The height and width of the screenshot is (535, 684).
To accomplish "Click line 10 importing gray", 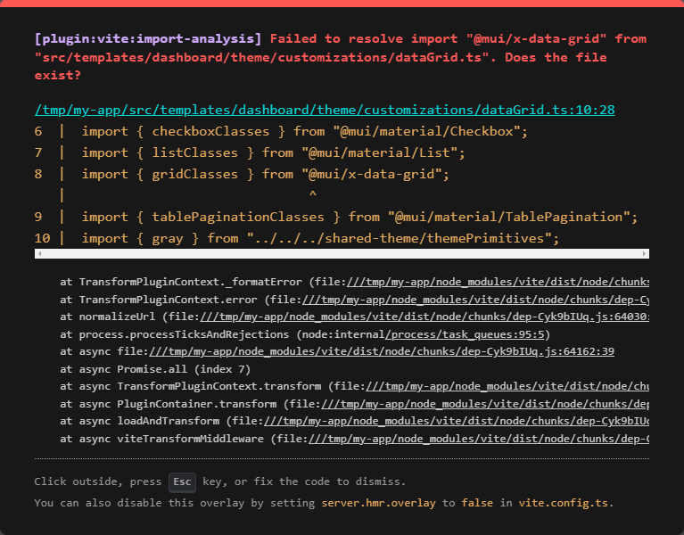I will coord(297,238).
